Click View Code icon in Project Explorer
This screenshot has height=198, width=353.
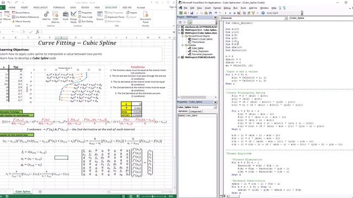coord(180,22)
